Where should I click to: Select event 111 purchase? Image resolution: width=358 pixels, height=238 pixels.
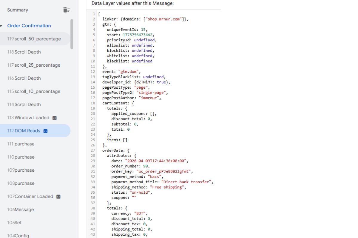[21, 144]
